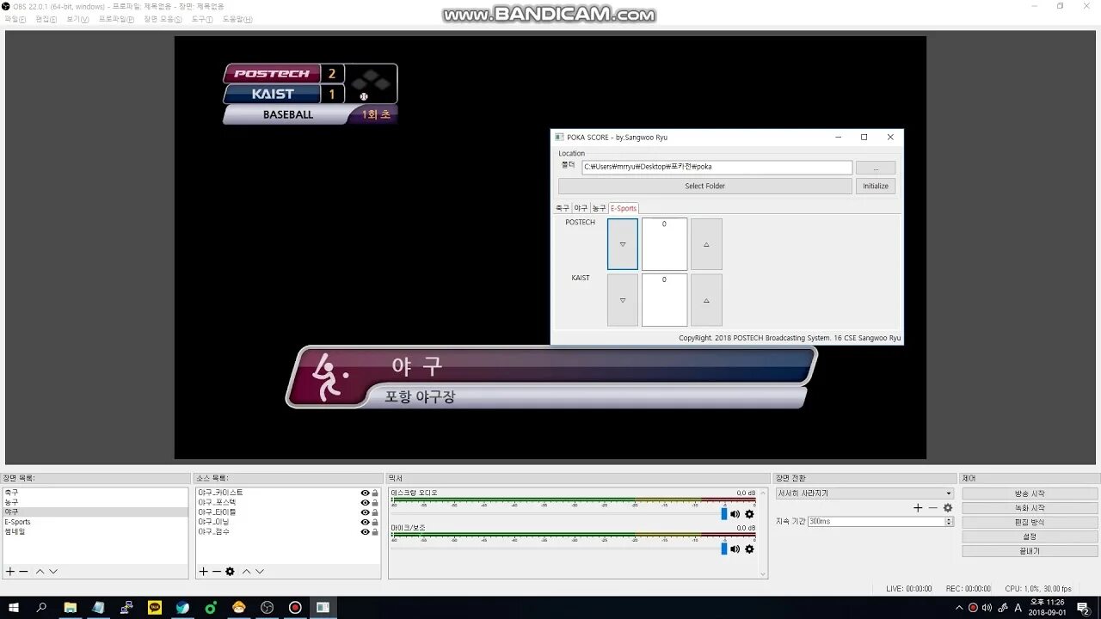Click the POSTECH score value box

664,244
